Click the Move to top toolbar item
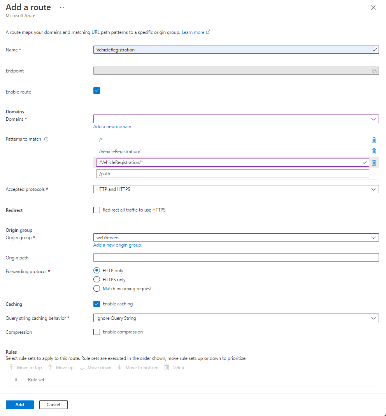The width and height of the screenshot is (386, 416). (x=25, y=367)
